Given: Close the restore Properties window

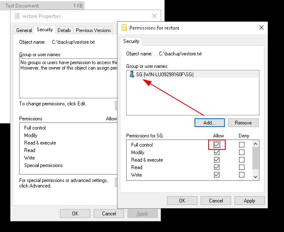Looking at the screenshot, I should pos(154,16).
